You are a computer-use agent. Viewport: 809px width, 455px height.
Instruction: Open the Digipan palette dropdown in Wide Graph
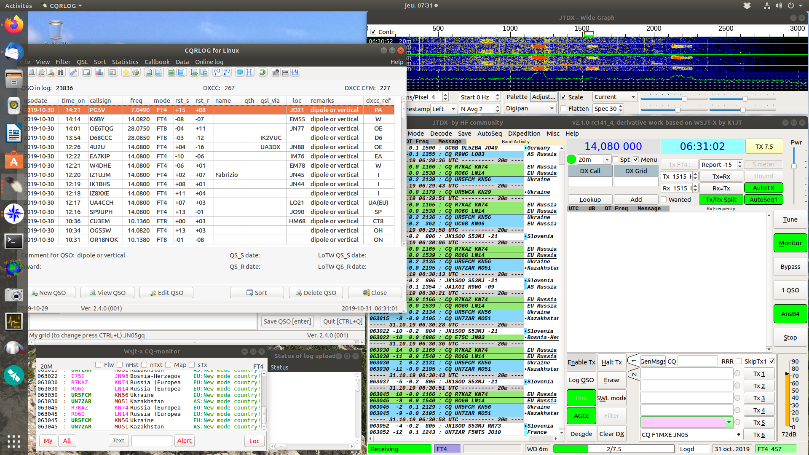pos(530,108)
